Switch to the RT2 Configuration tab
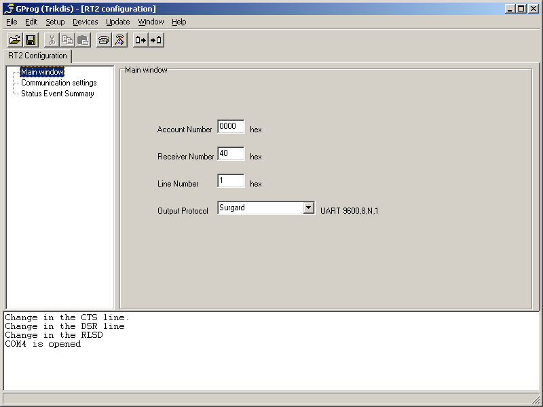 (37, 56)
